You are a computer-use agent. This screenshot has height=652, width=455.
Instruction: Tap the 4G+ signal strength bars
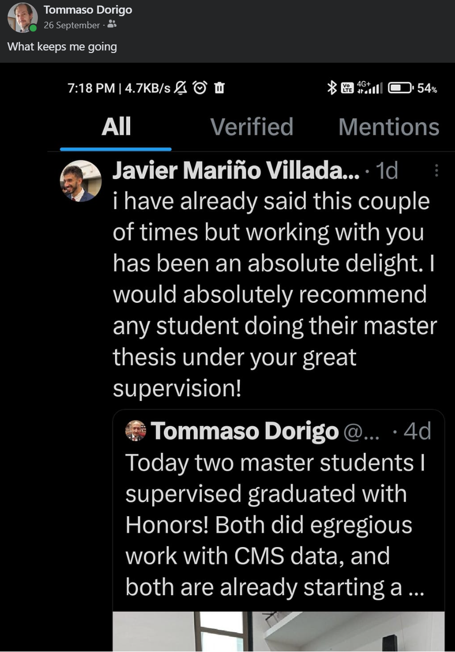(x=370, y=87)
